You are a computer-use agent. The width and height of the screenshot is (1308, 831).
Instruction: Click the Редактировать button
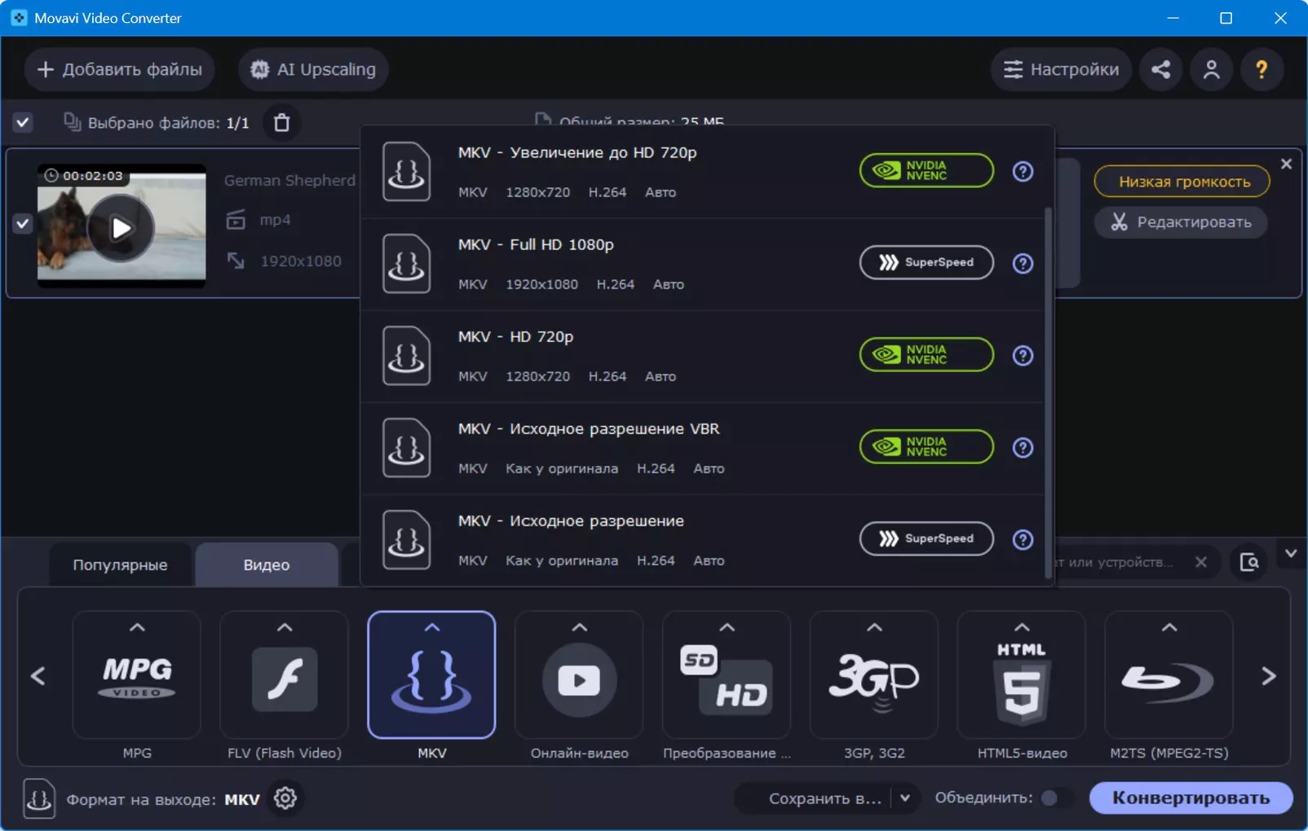click(1181, 222)
